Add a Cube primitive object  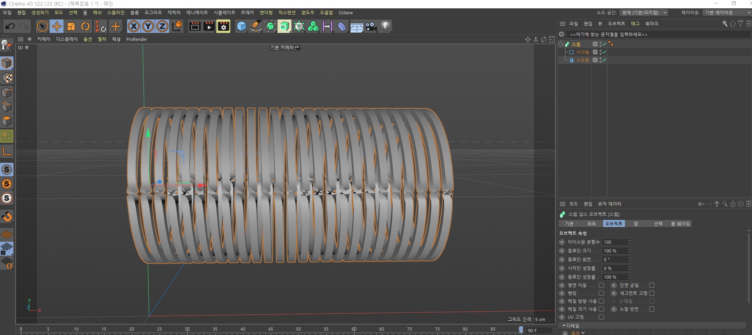[241, 27]
